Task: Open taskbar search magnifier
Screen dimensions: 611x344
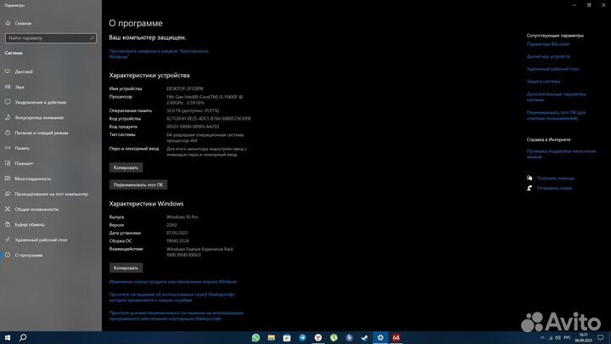Action: pos(23,338)
